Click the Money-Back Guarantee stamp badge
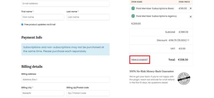The height and width of the screenshot is (98, 214). [x=184, y=78]
